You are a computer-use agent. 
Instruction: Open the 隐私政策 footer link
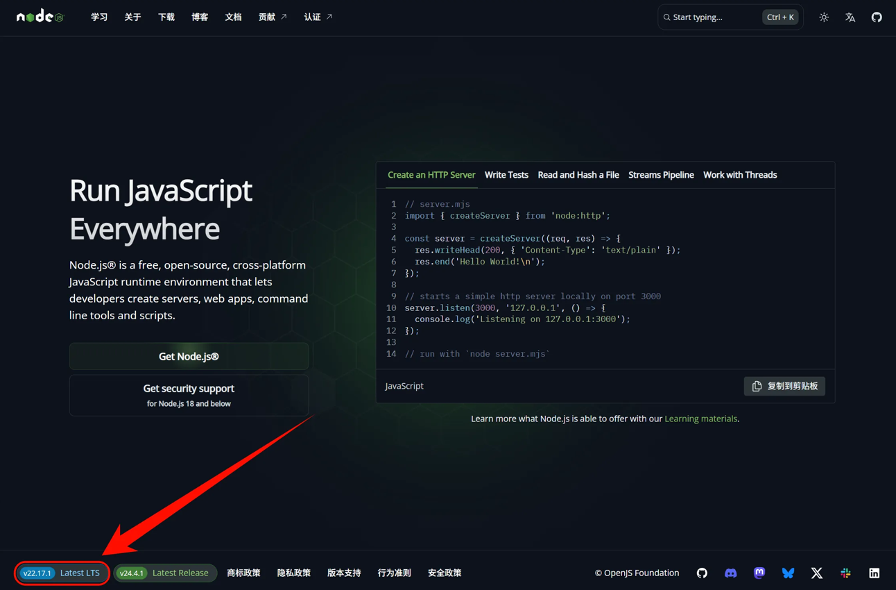tap(293, 573)
